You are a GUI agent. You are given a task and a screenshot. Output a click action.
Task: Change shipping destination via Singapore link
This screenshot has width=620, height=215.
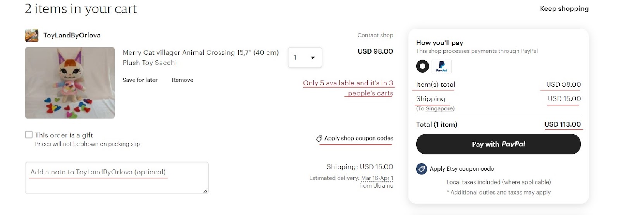click(x=439, y=109)
